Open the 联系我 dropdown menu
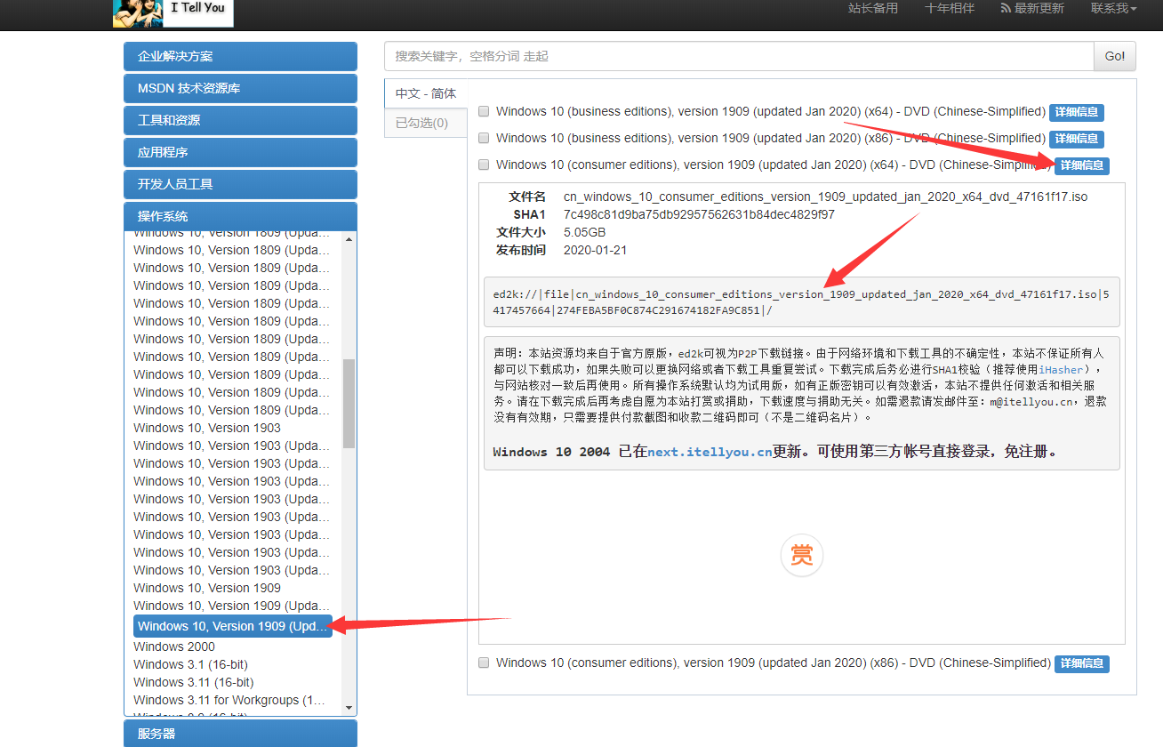1163x747 pixels. point(1113,8)
